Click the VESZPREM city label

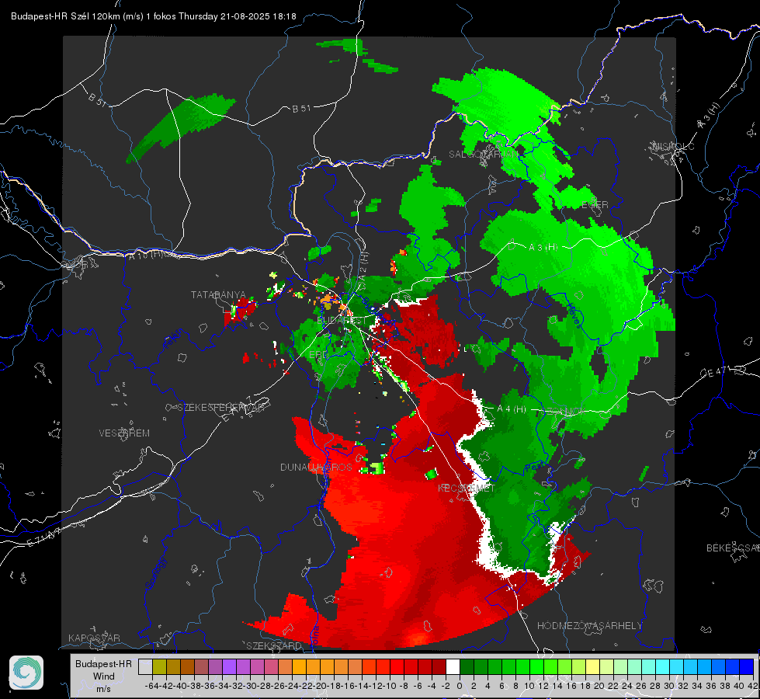[x=124, y=433]
